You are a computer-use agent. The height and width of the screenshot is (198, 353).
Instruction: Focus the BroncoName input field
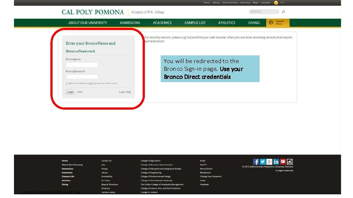[x=82, y=65]
